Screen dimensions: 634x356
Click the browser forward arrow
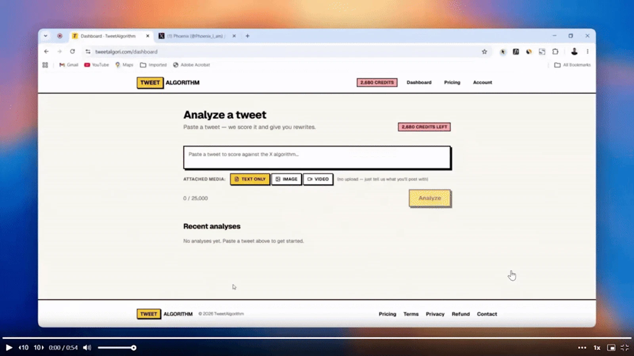coord(59,51)
